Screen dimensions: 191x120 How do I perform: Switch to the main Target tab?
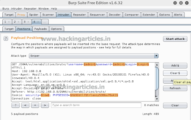[9, 15]
